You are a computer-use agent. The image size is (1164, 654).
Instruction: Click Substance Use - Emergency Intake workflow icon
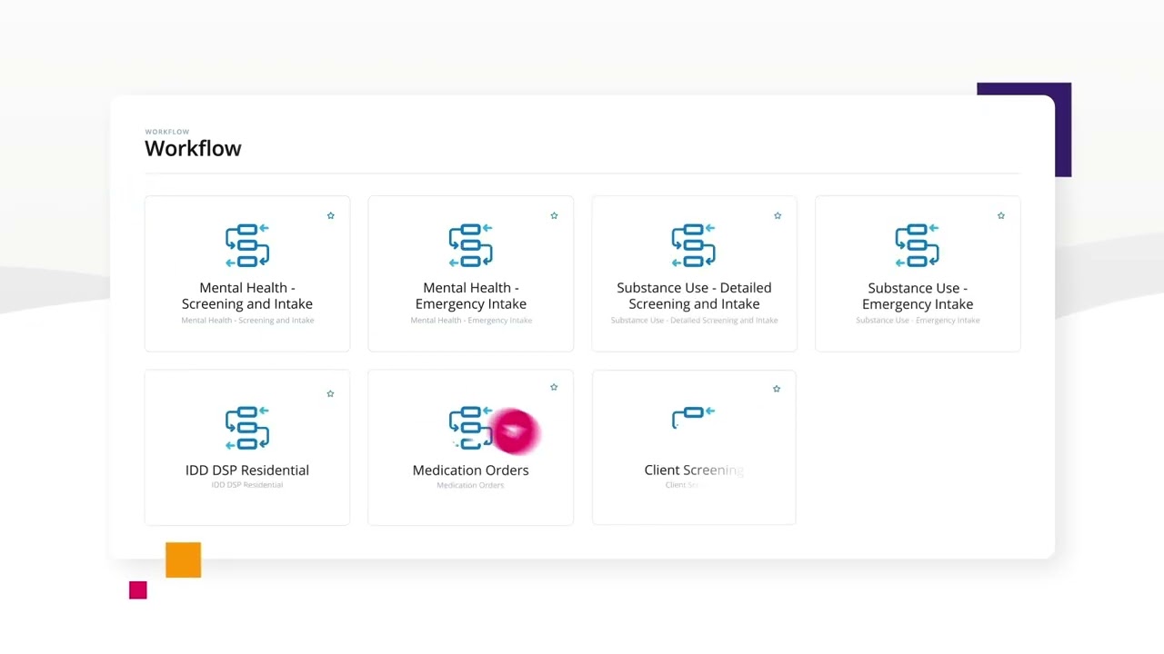pyautogui.click(x=917, y=245)
